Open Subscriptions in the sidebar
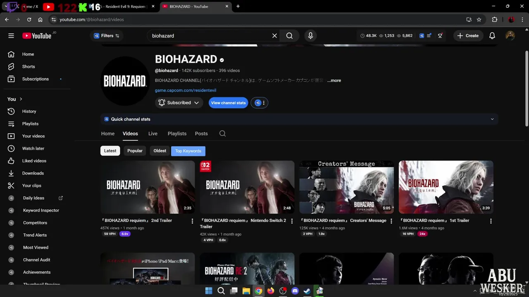This screenshot has width=529, height=297. point(35,79)
